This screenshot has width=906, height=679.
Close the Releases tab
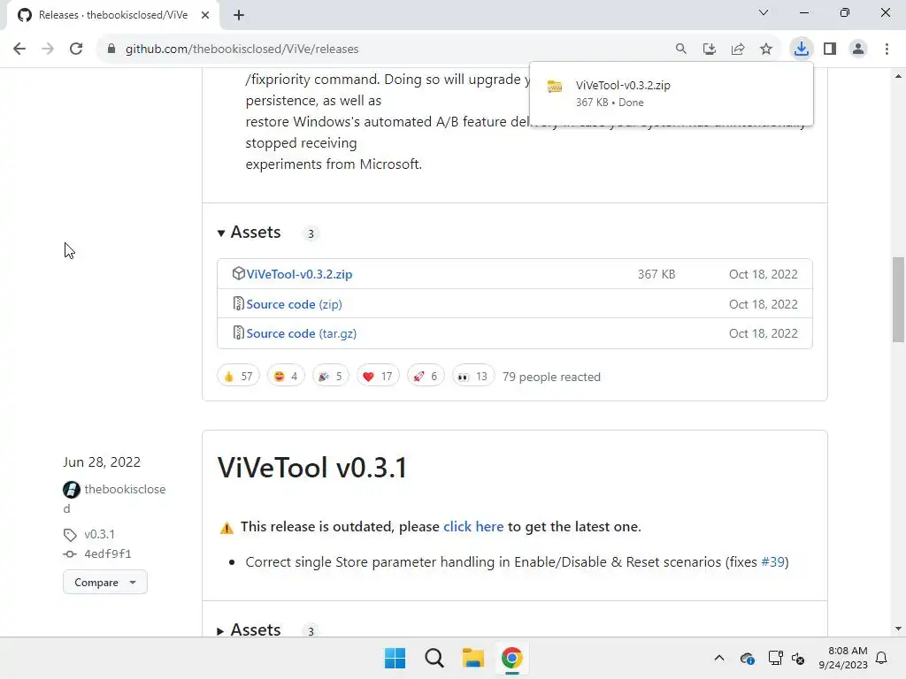205,15
